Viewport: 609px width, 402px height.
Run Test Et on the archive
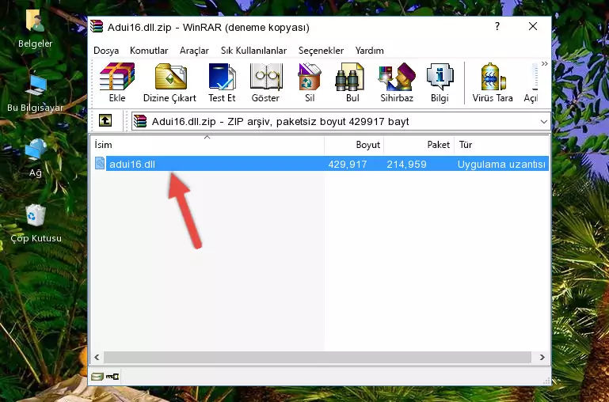click(x=222, y=82)
